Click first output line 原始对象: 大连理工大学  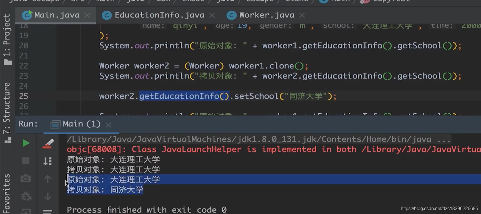tap(113, 159)
